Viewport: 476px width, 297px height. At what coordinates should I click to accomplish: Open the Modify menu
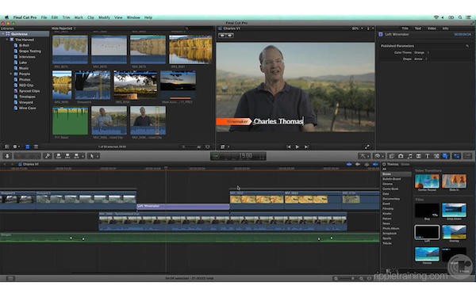point(104,17)
